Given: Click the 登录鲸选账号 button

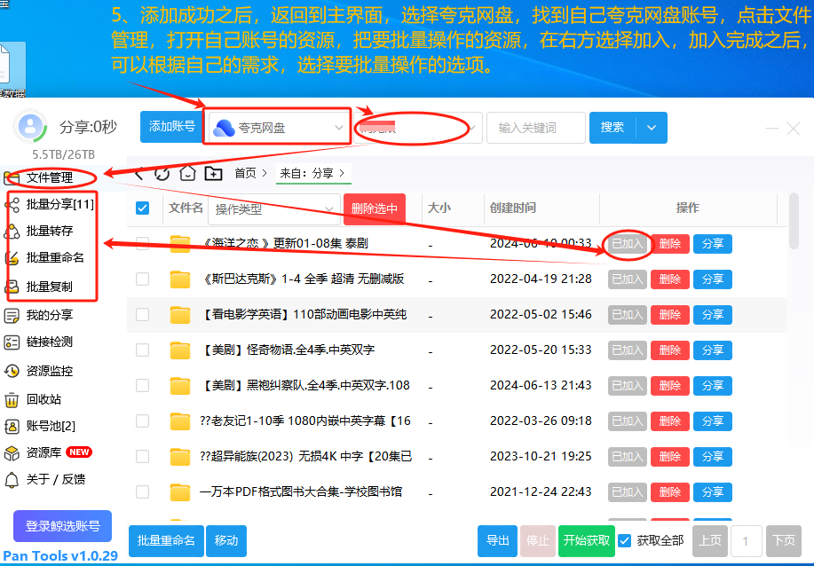Looking at the screenshot, I should click(62, 526).
